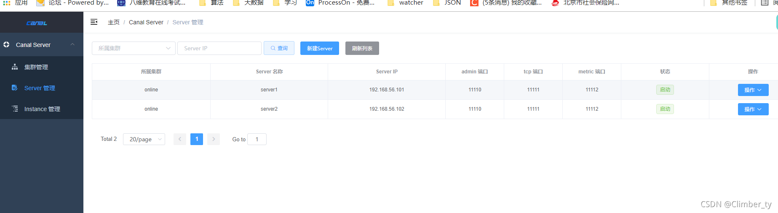Viewport: 778px width, 213px height.
Task: Open the CSDN 我的收藏 bookmark
Action: [x=506, y=3]
